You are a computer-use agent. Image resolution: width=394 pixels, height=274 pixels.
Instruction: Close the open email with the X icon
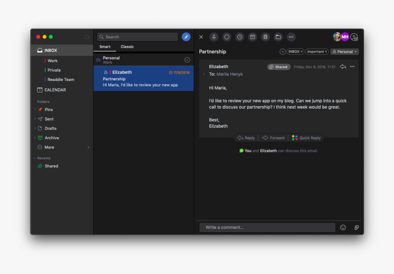tap(201, 37)
